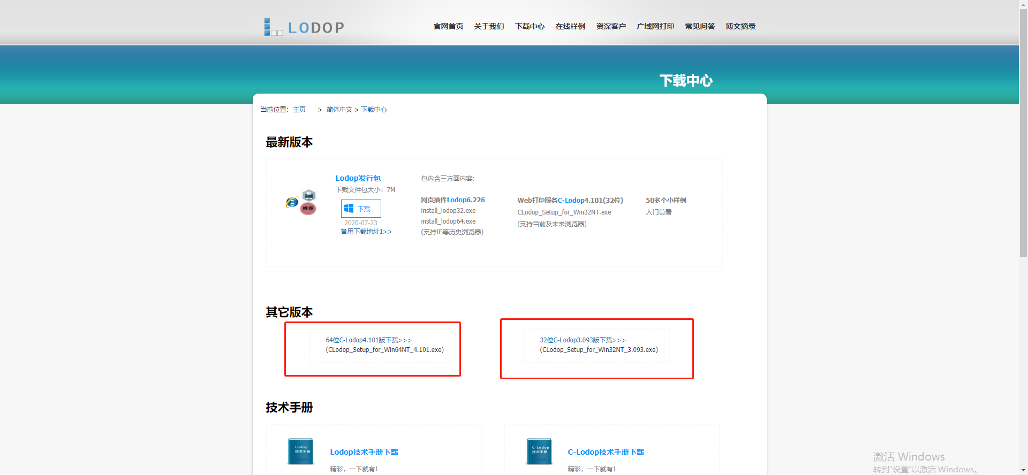Click CLodop_Setup_for_Win32NT_3.093.exe filename
1028x475 pixels.
pyautogui.click(x=599, y=350)
